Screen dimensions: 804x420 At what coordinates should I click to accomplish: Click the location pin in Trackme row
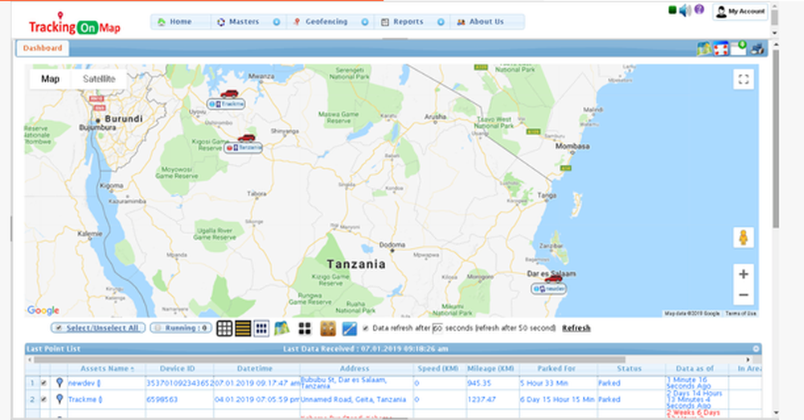click(x=59, y=399)
